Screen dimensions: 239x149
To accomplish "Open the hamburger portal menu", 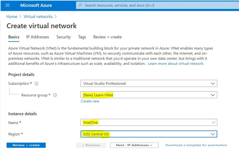I will pos(8,5).
